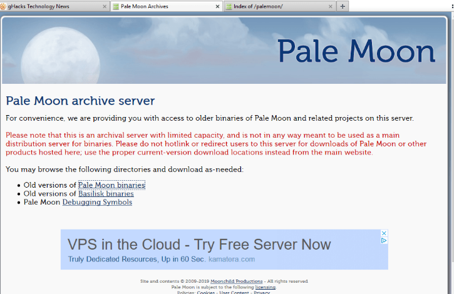Viewport: 454px width, 294px height.
Task: Close the Index of /palemoon/ tab
Action: click(331, 6)
